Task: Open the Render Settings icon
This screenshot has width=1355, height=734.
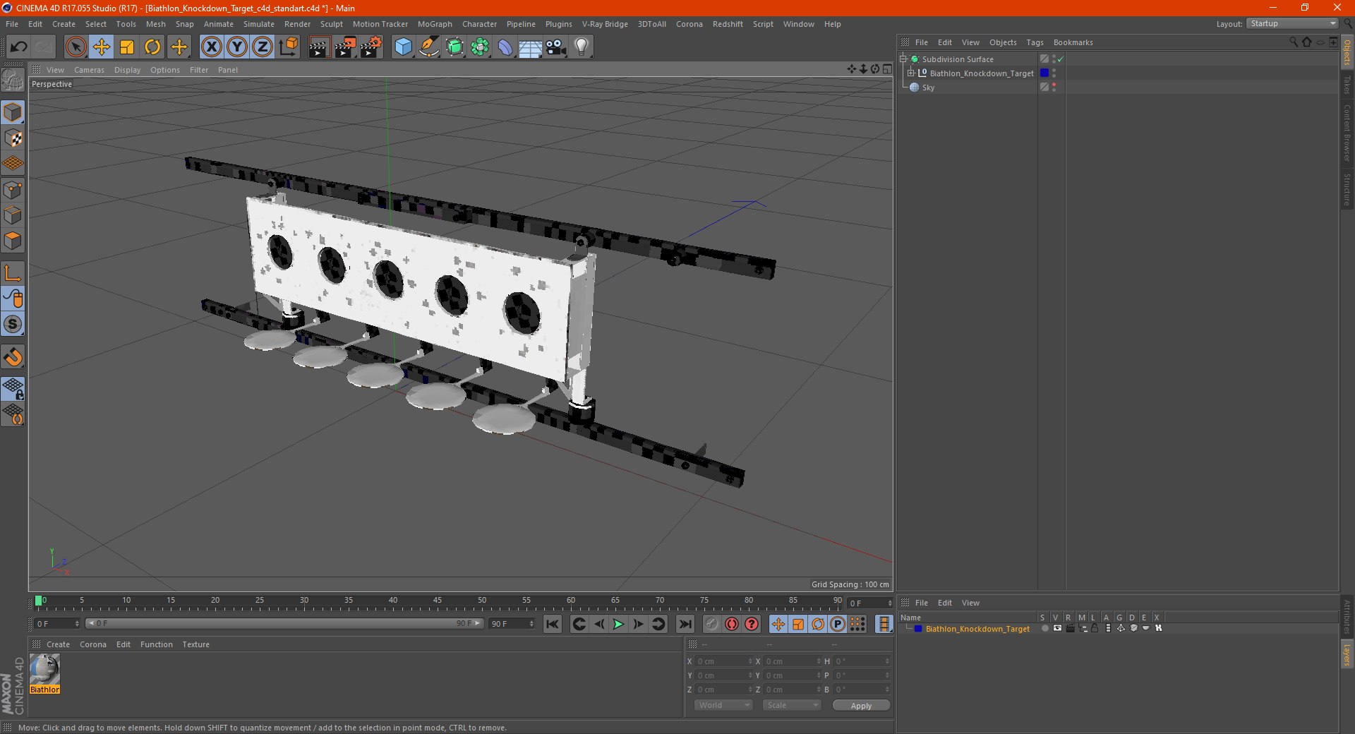Action: pos(371,47)
